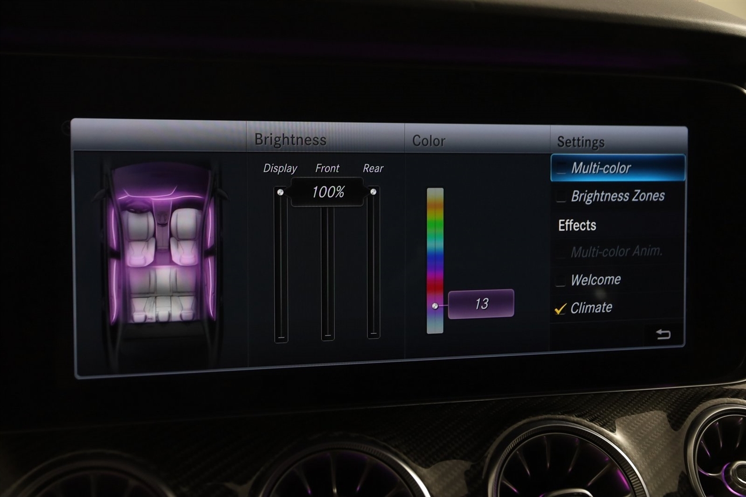Click the Display brightness slider handle

click(281, 192)
